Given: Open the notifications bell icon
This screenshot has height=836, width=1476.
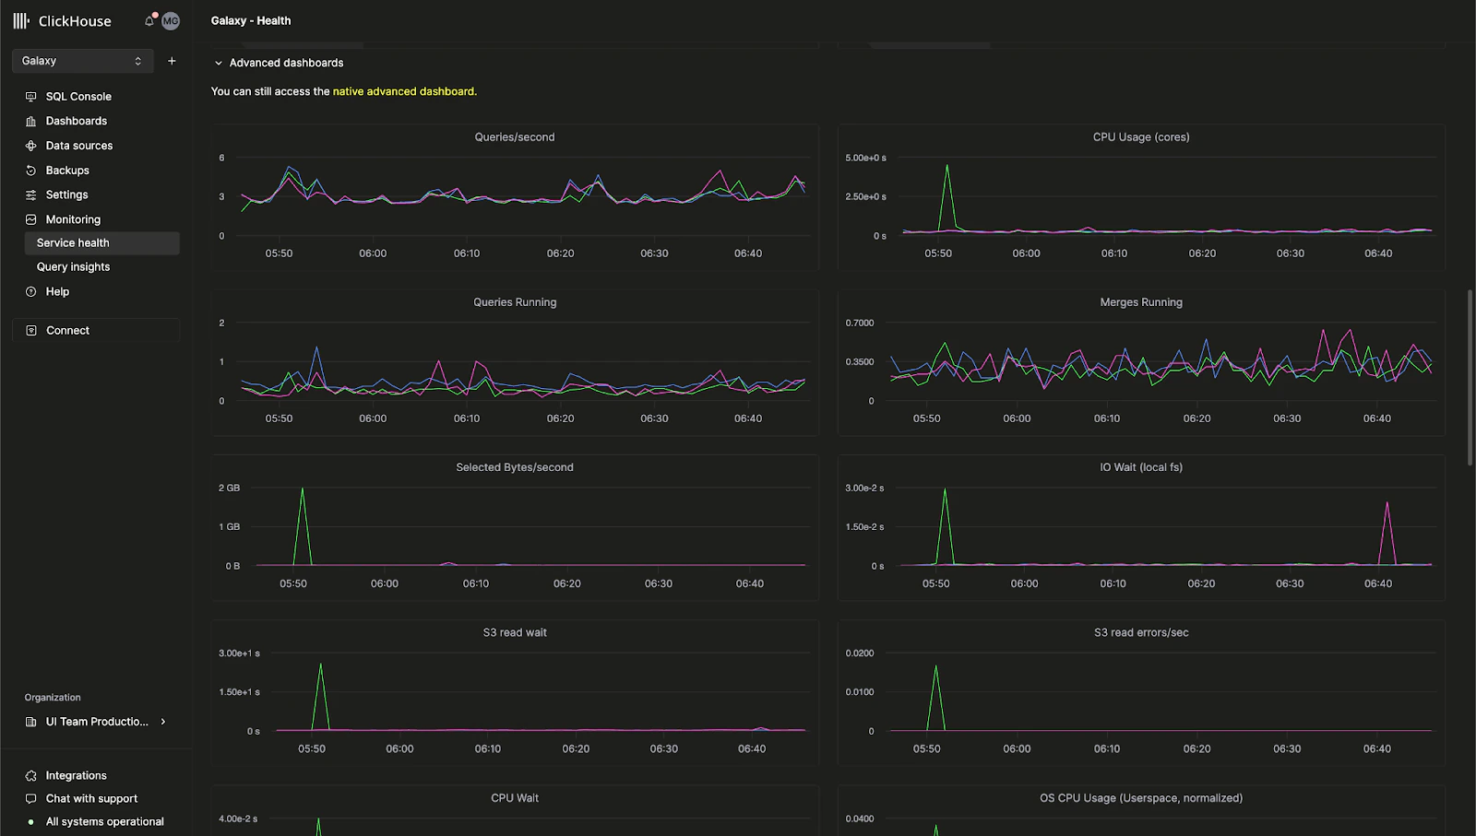Looking at the screenshot, I should 149,20.
